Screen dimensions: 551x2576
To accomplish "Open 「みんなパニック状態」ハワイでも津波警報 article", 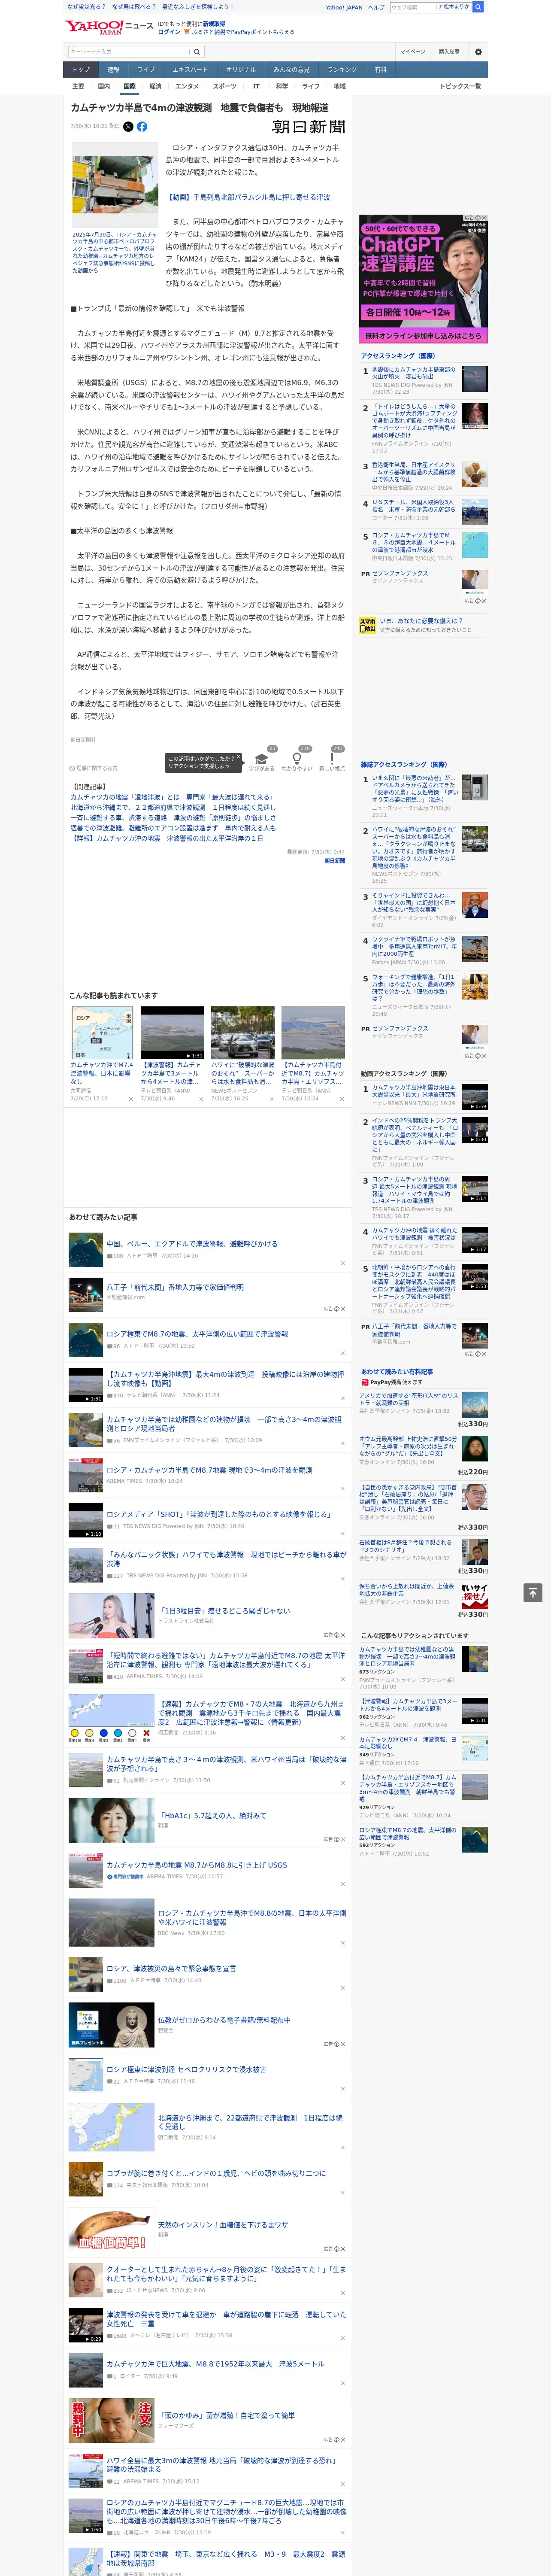I will pyautogui.click(x=226, y=1559).
